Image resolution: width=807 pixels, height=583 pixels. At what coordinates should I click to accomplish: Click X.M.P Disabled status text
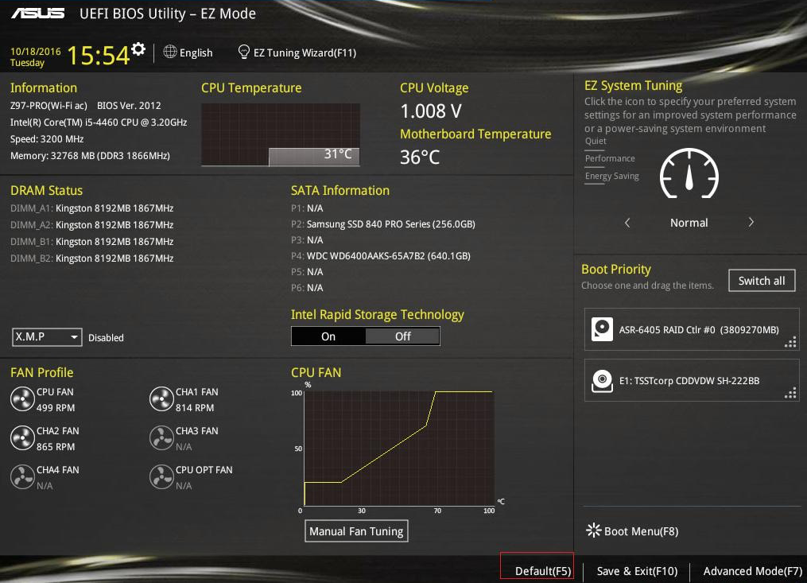106,338
